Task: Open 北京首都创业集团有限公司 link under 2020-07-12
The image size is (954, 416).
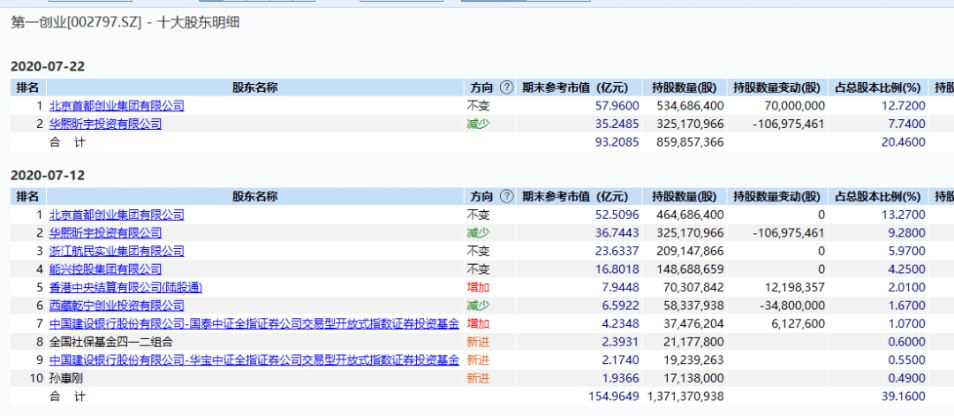Action: (117, 215)
